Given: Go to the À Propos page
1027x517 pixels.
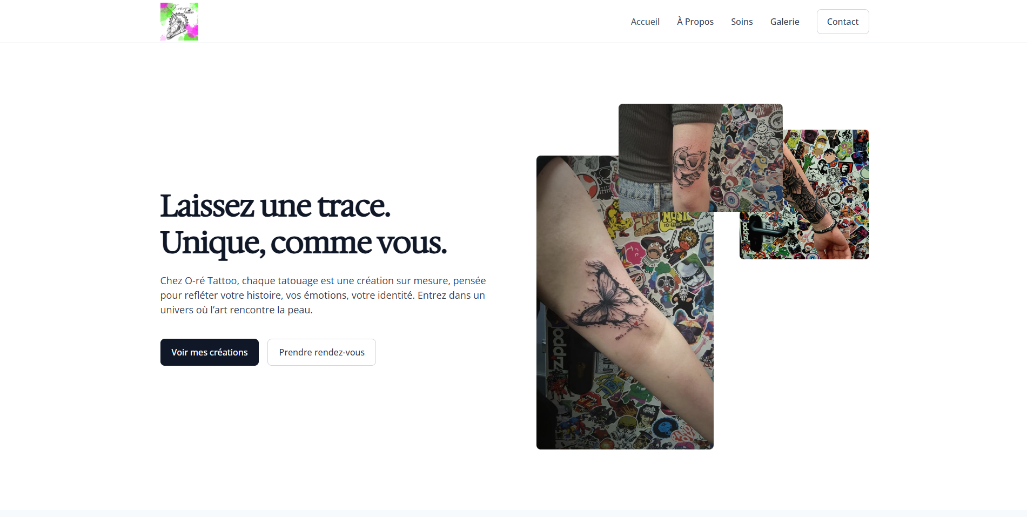Looking at the screenshot, I should pyautogui.click(x=695, y=22).
